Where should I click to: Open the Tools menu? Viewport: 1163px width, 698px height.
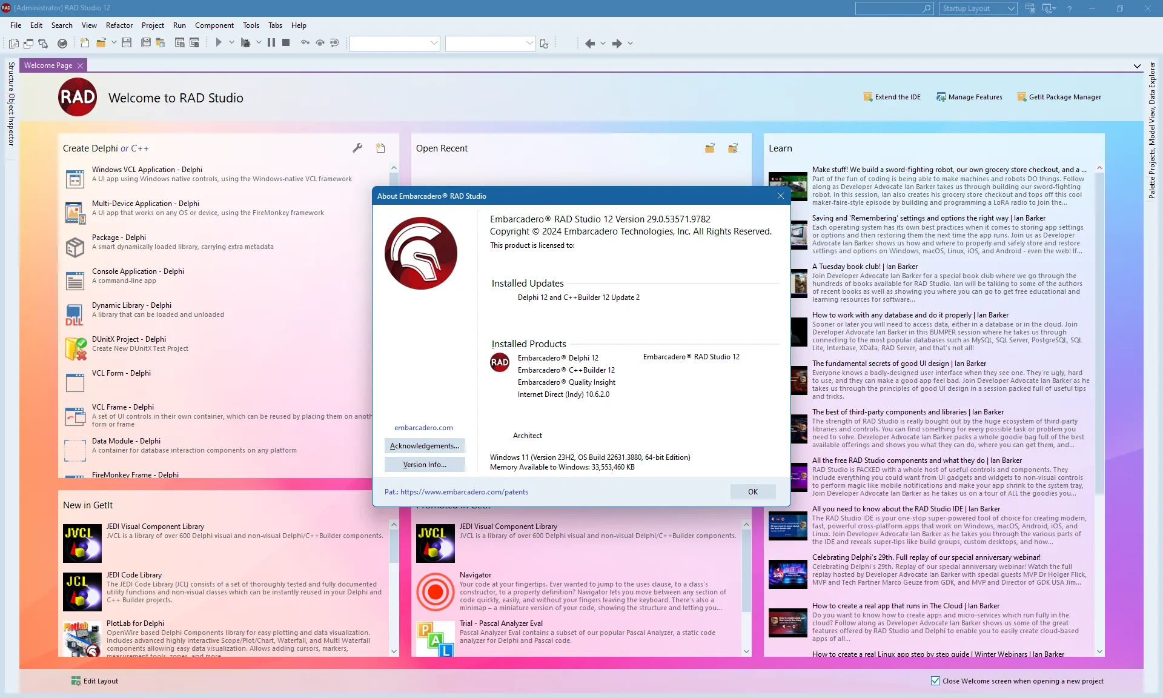point(251,25)
